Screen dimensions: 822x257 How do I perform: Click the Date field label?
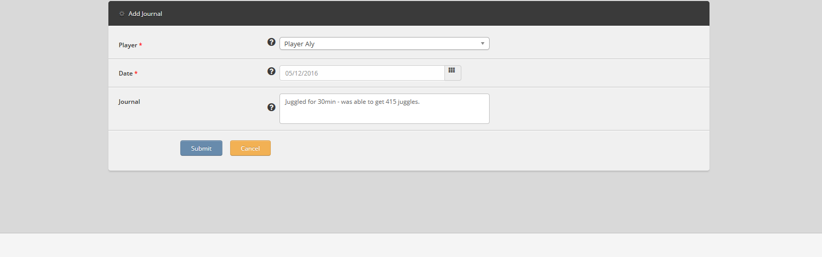click(x=125, y=74)
